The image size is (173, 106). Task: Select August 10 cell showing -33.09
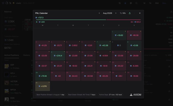[x=42, y=56]
